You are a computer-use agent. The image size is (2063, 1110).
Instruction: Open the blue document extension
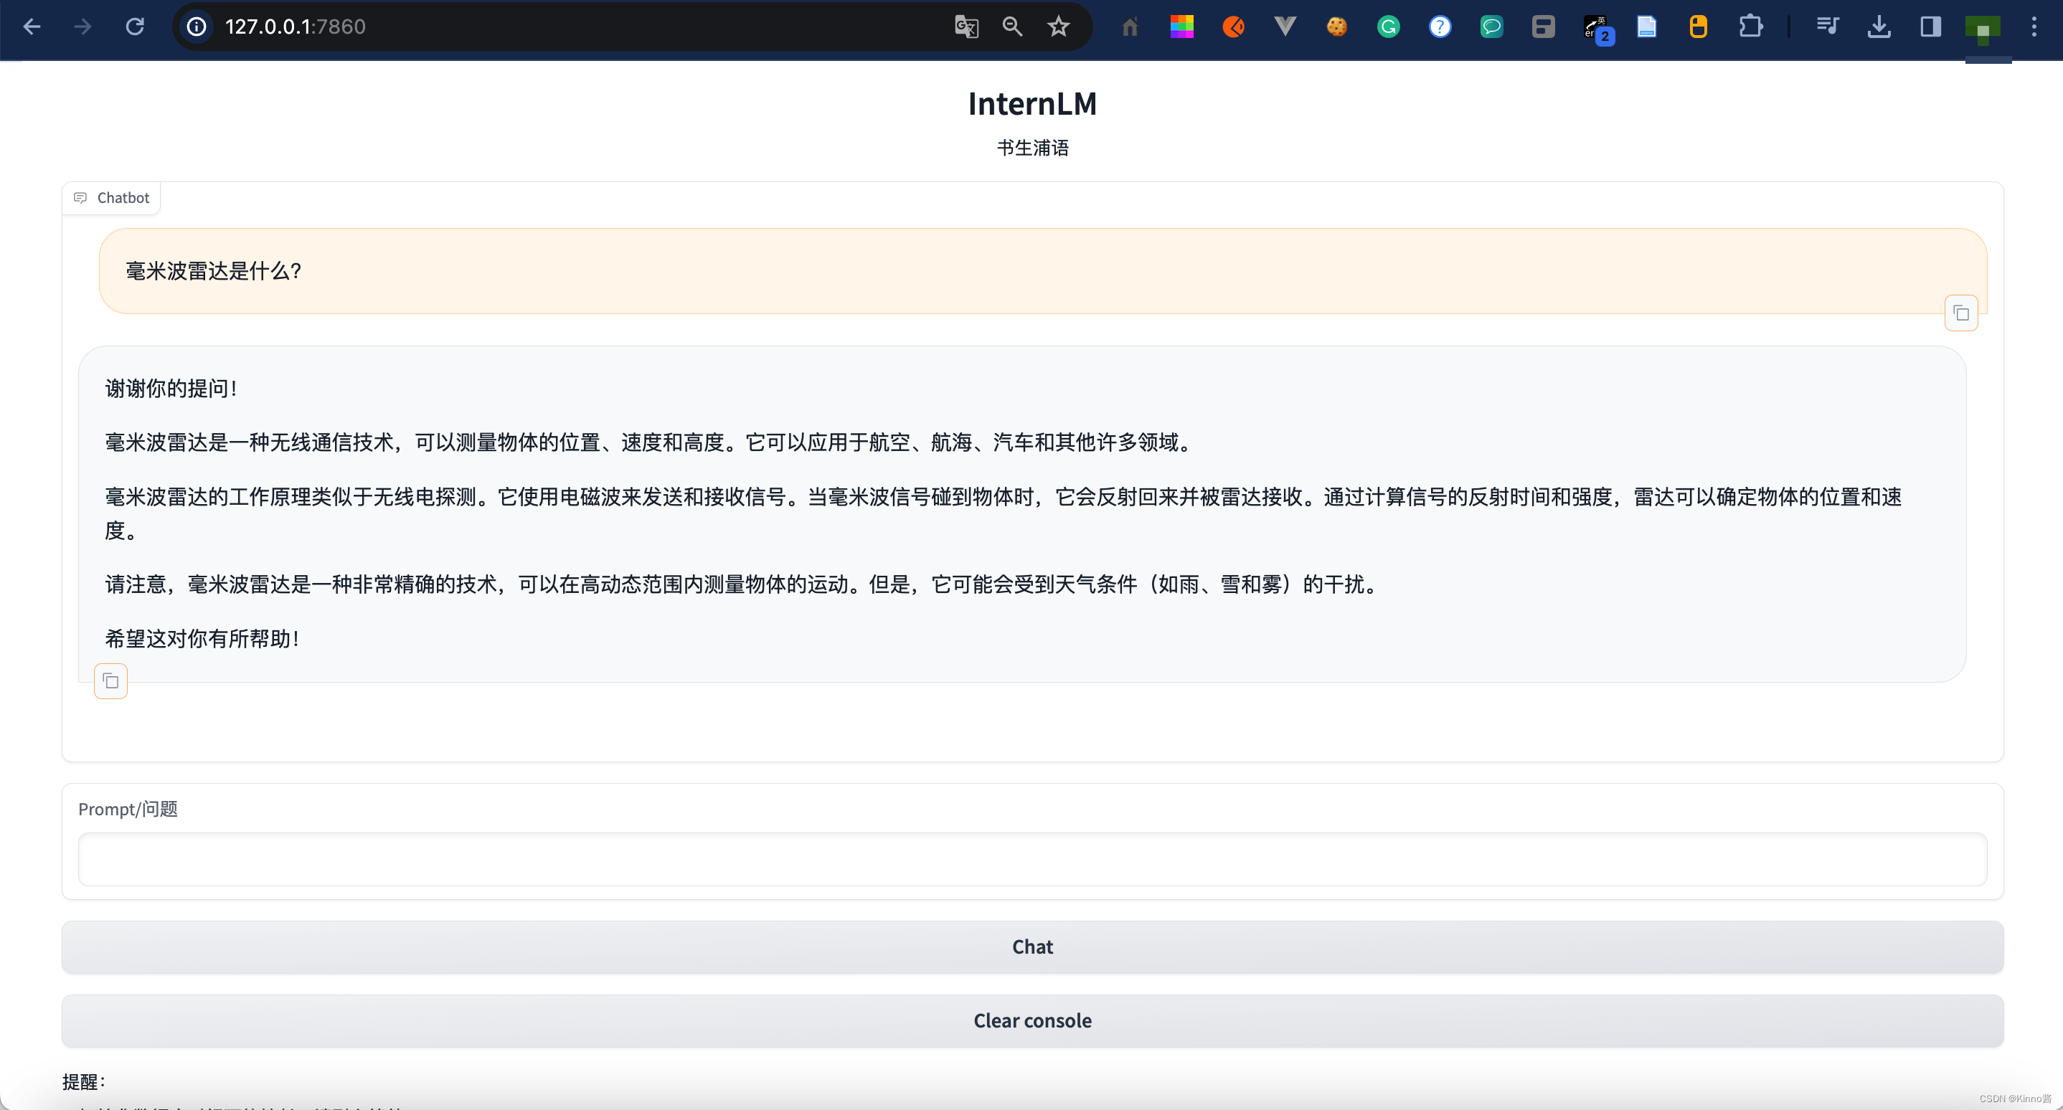pos(1646,27)
